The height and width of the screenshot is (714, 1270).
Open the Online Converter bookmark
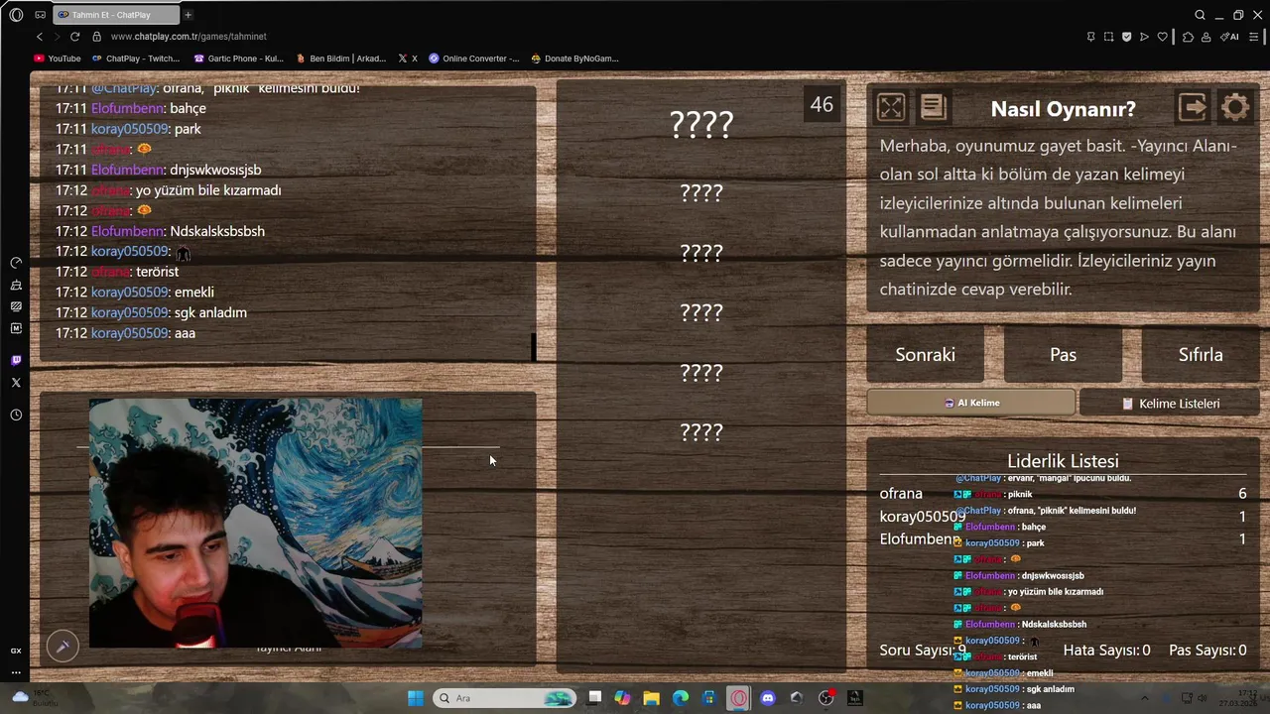(474, 59)
